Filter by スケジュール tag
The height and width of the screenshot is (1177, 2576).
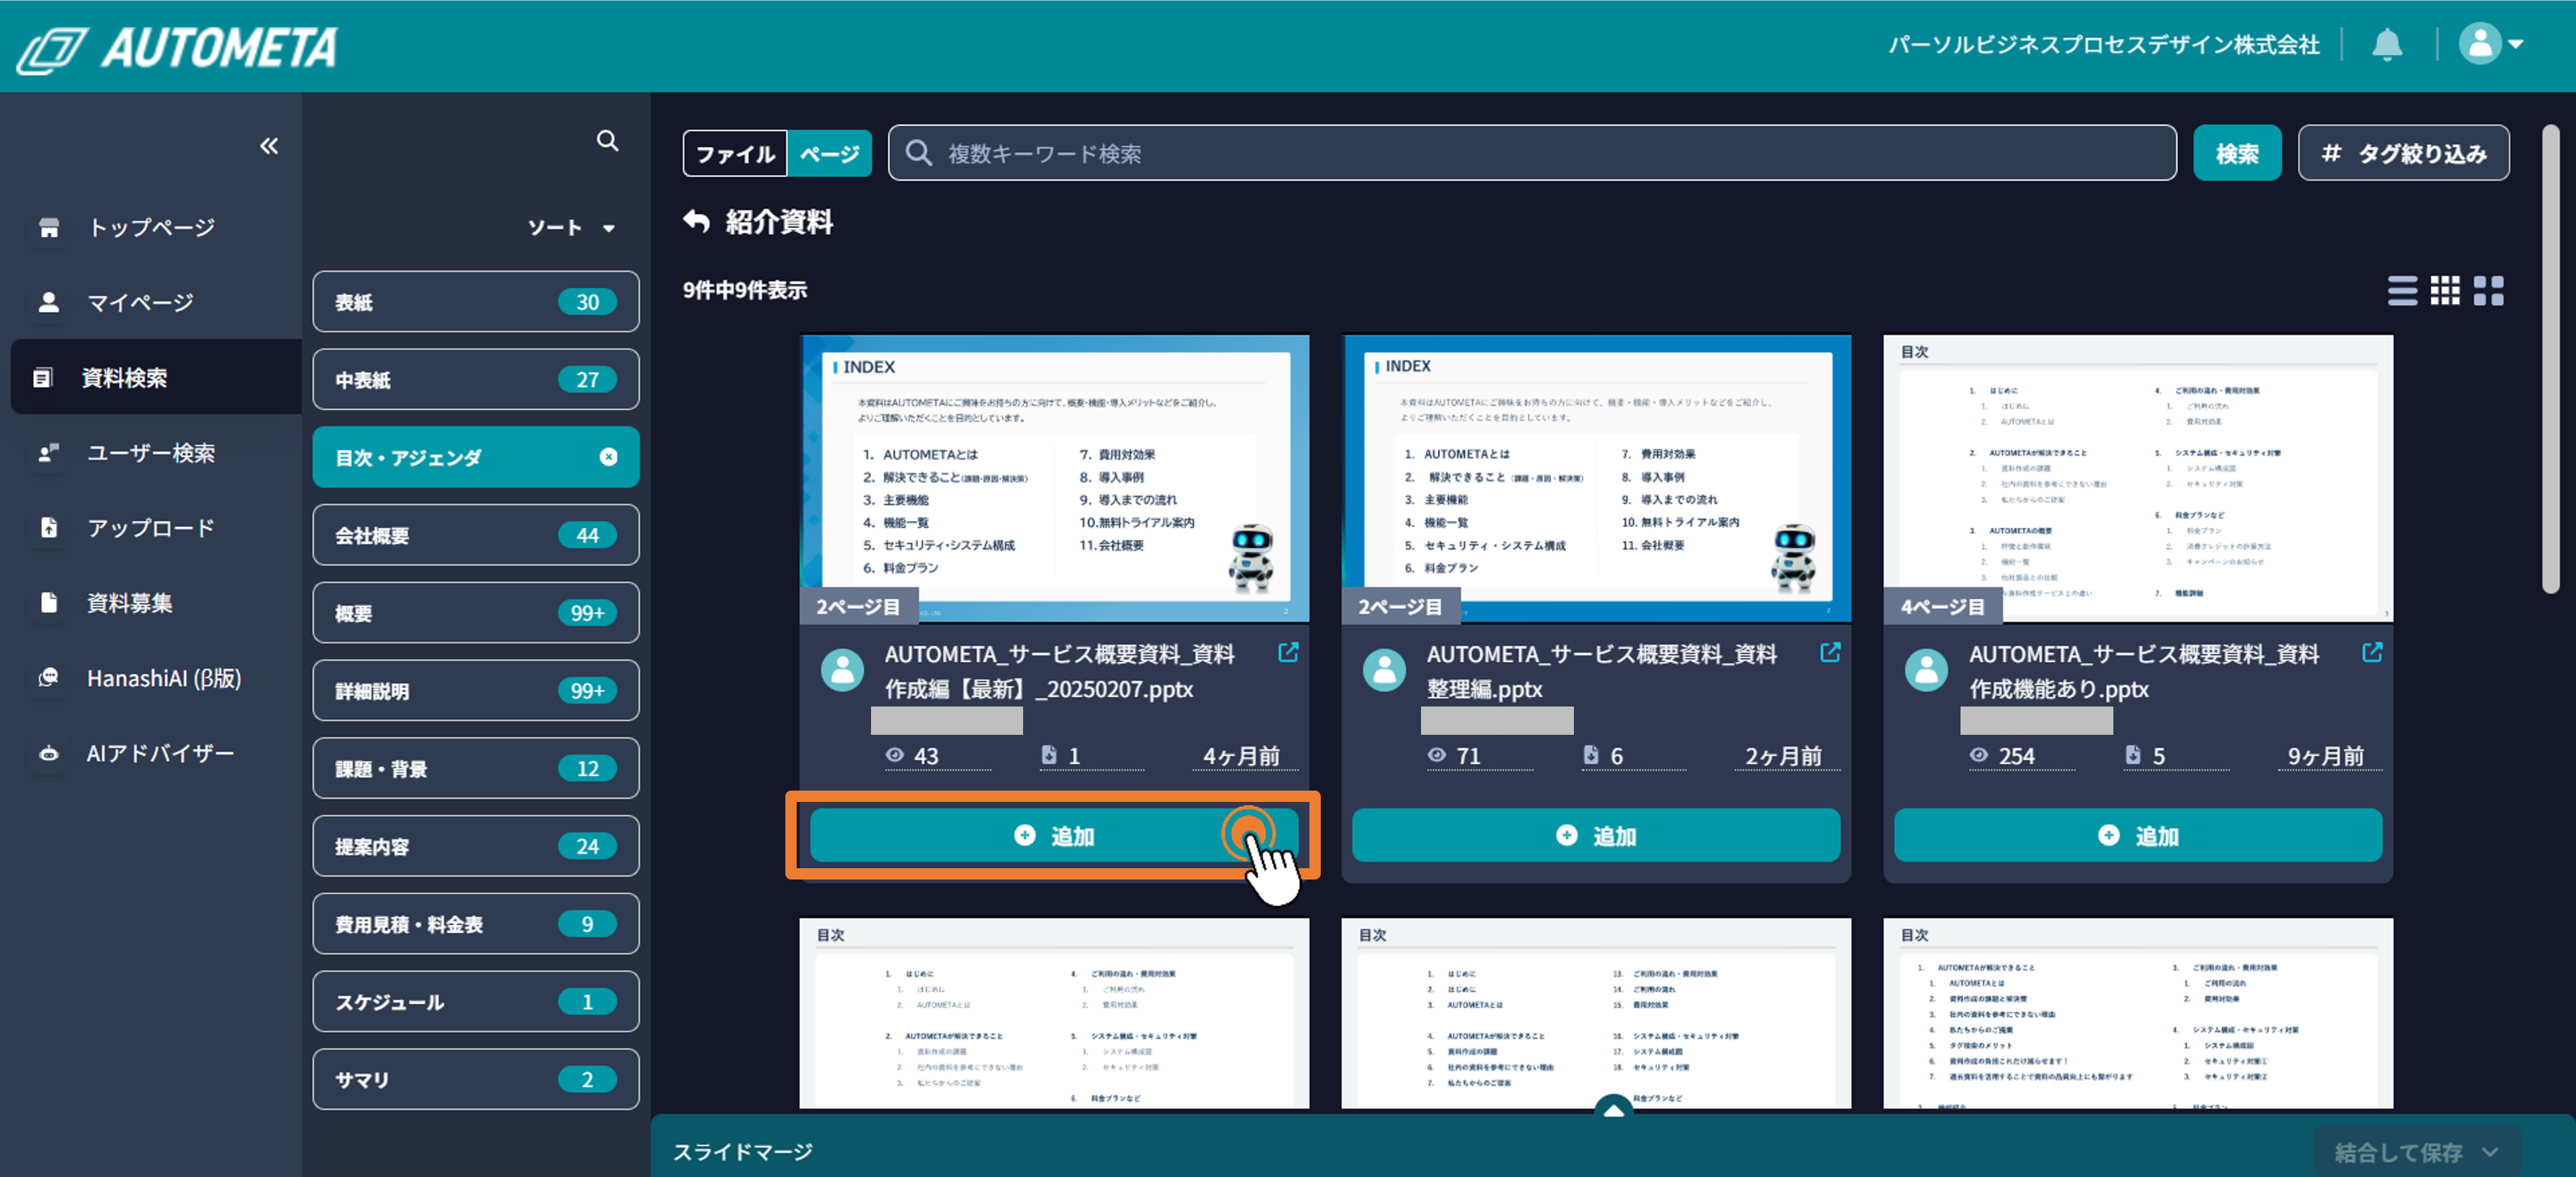pos(476,1002)
